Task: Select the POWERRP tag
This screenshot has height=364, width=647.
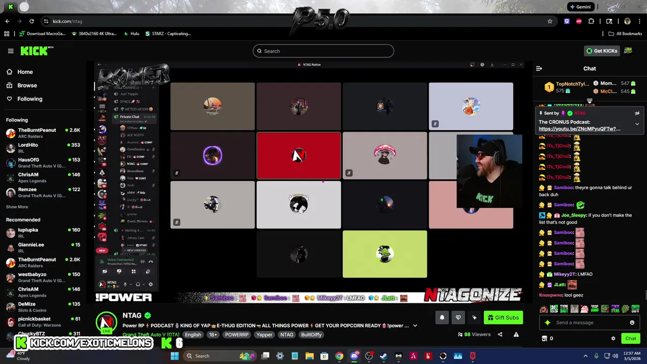Action: (x=237, y=335)
